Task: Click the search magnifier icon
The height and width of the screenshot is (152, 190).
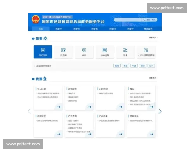Action: pos(144,20)
